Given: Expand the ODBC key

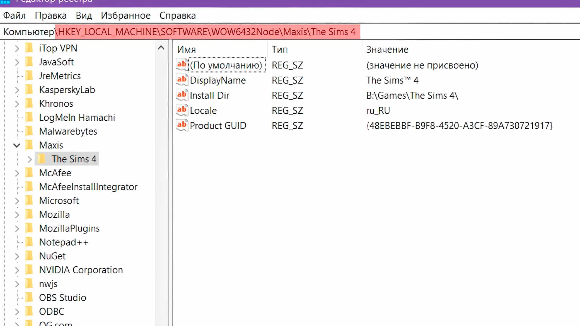Looking at the screenshot, I should pyautogui.click(x=17, y=312).
